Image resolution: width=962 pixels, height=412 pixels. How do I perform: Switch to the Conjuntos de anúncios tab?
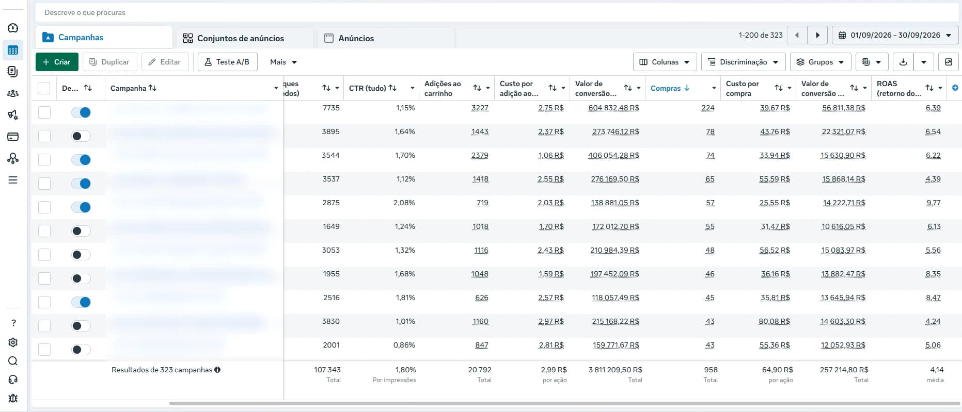tap(245, 38)
